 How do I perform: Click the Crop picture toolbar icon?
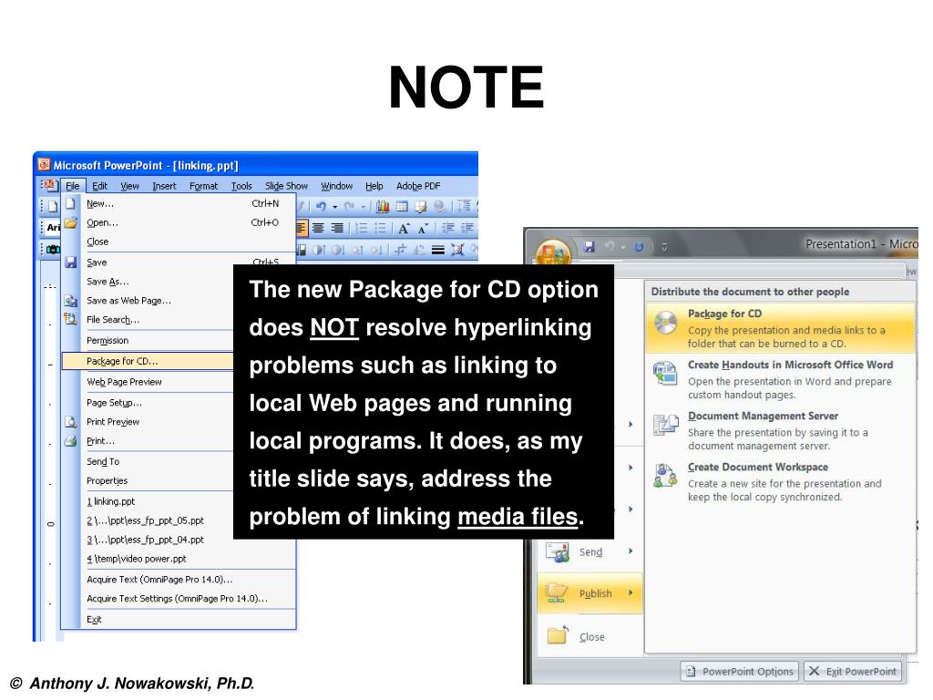tap(400, 250)
